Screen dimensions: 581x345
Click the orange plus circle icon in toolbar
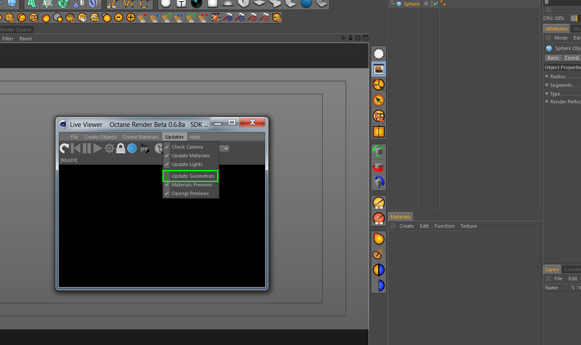pyautogui.click(x=131, y=18)
